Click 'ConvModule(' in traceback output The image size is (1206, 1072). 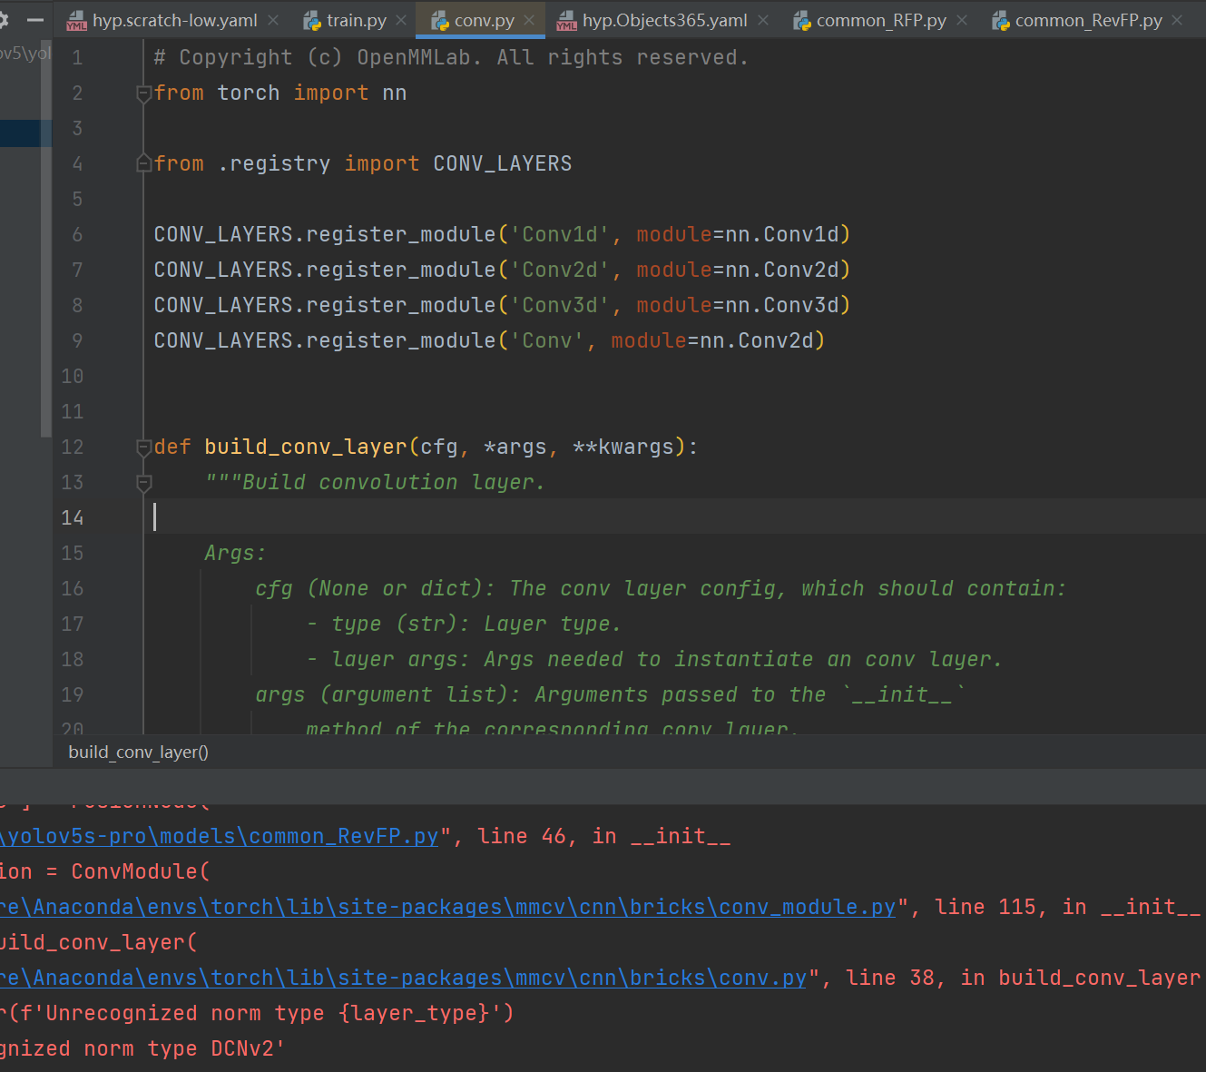tap(140, 871)
